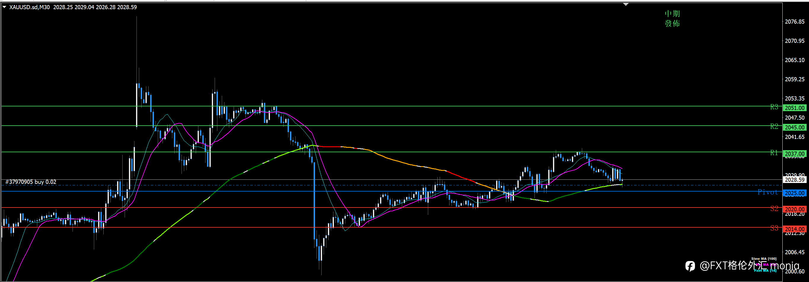
Task: Click the R3 letter marker on line
Action: coord(774,107)
